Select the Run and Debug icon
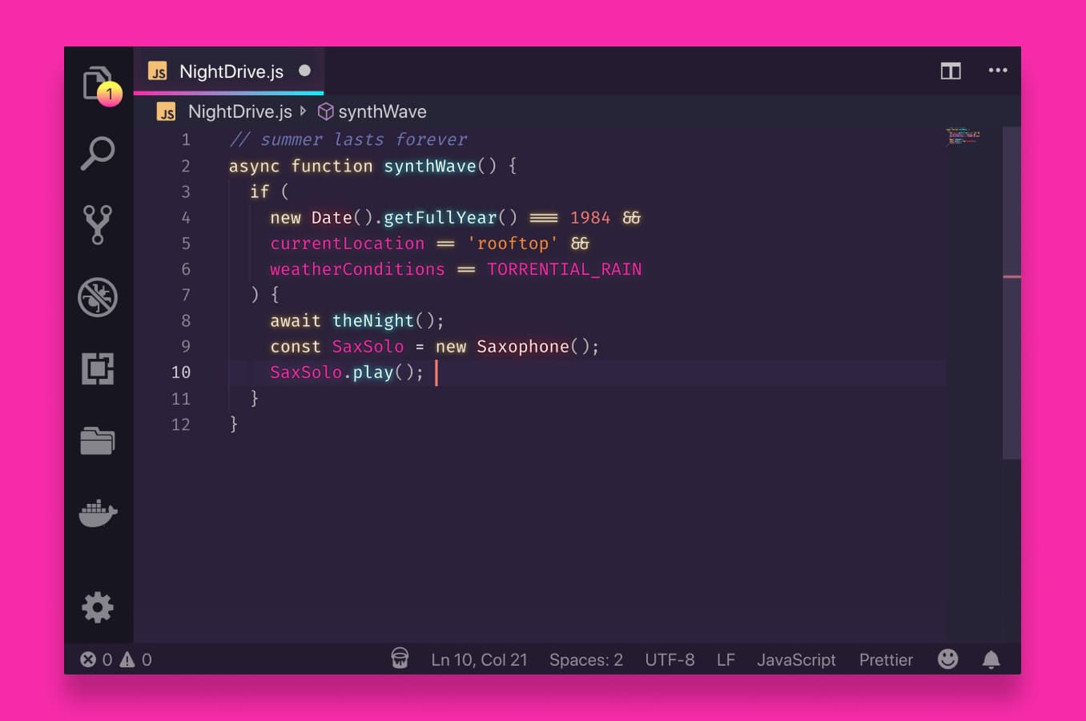Viewport: 1086px width, 721px height. (x=98, y=297)
